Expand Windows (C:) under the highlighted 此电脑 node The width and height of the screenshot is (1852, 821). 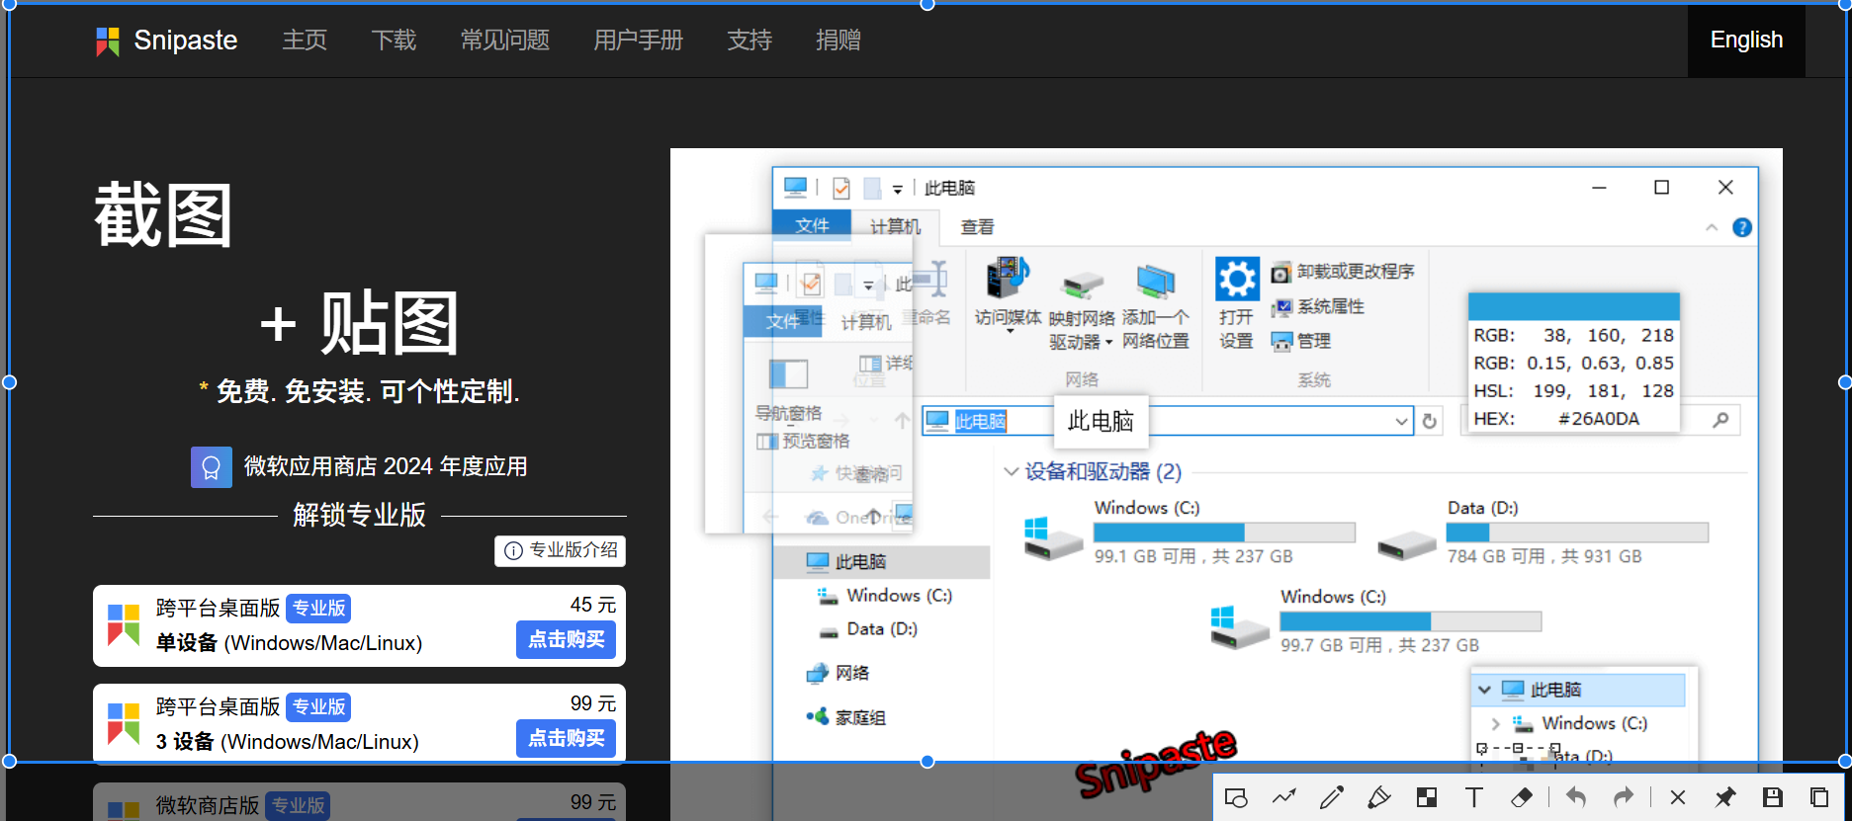tap(1495, 724)
